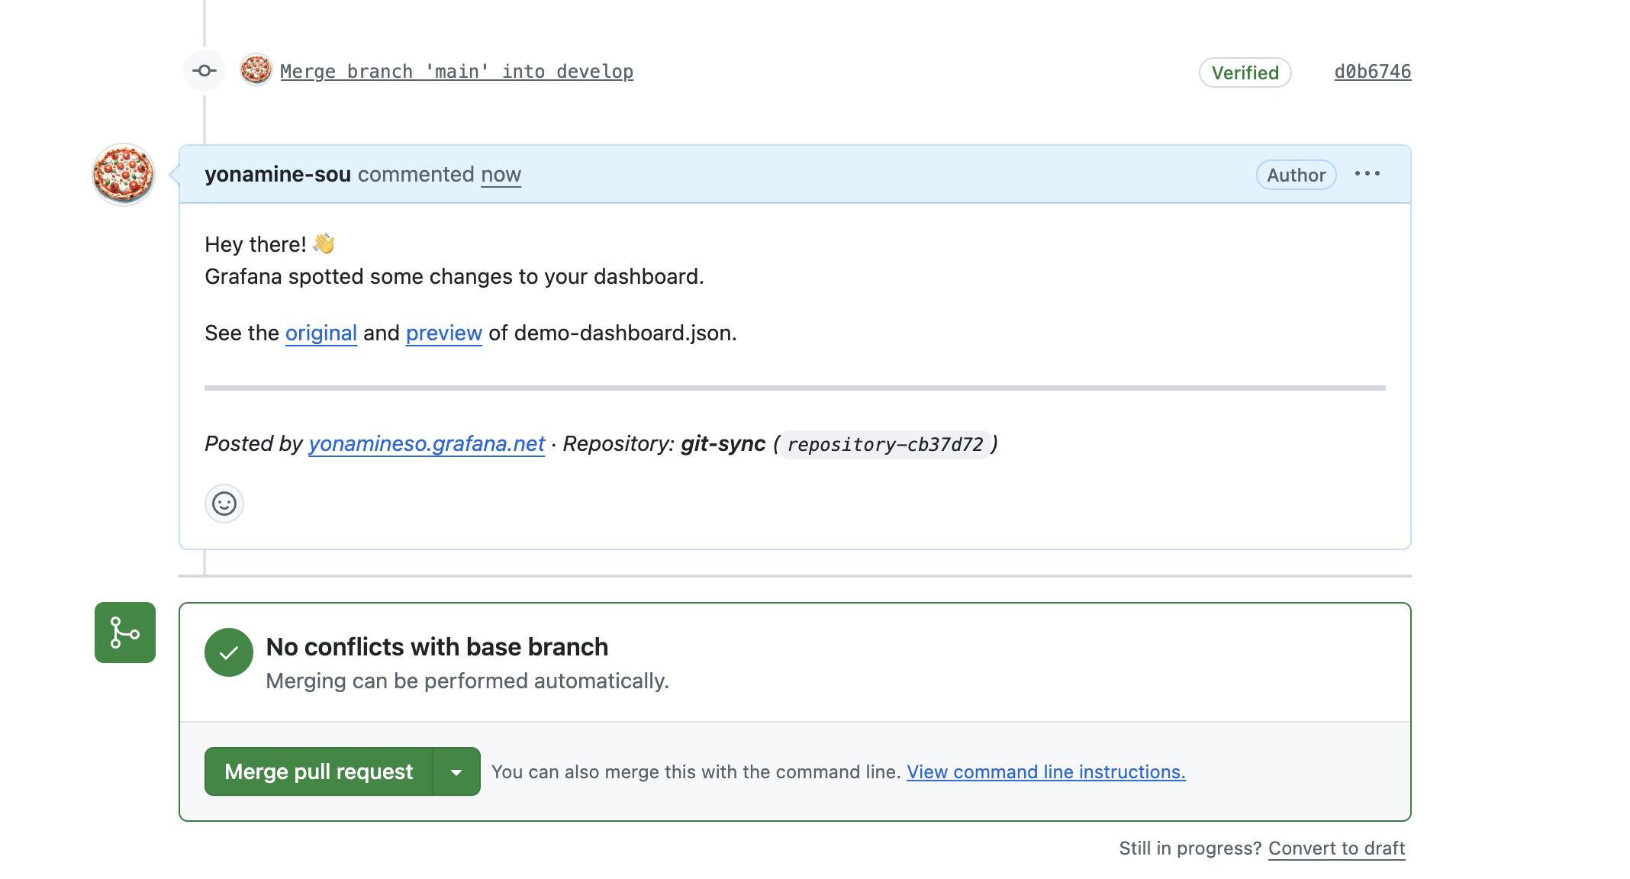
Task: Click the 'now' comment timestamp
Action: [x=501, y=174]
